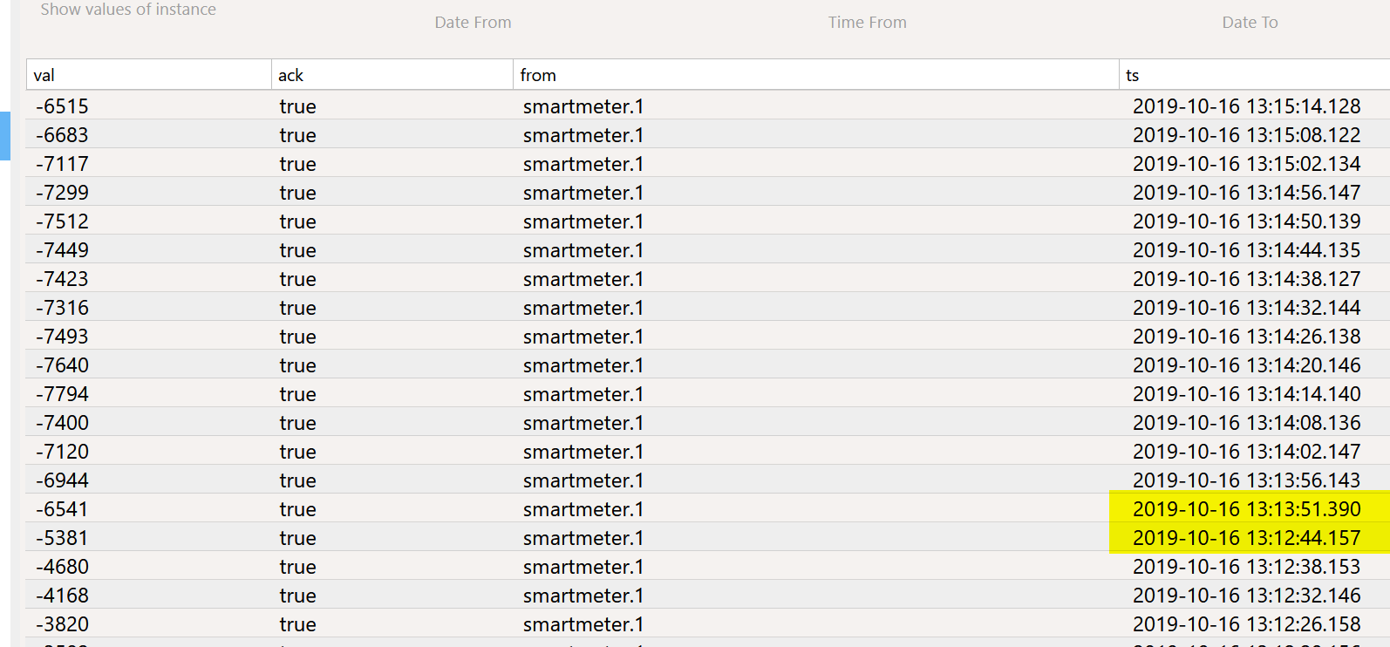This screenshot has height=647, width=1390.
Task: Click the 'val' column header
Action: click(x=149, y=75)
